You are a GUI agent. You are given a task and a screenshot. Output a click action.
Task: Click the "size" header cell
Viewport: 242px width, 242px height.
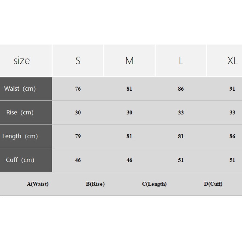(x=22, y=61)
